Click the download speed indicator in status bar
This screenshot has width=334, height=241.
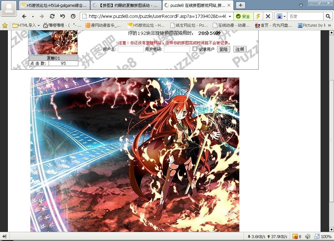(256, 236)
